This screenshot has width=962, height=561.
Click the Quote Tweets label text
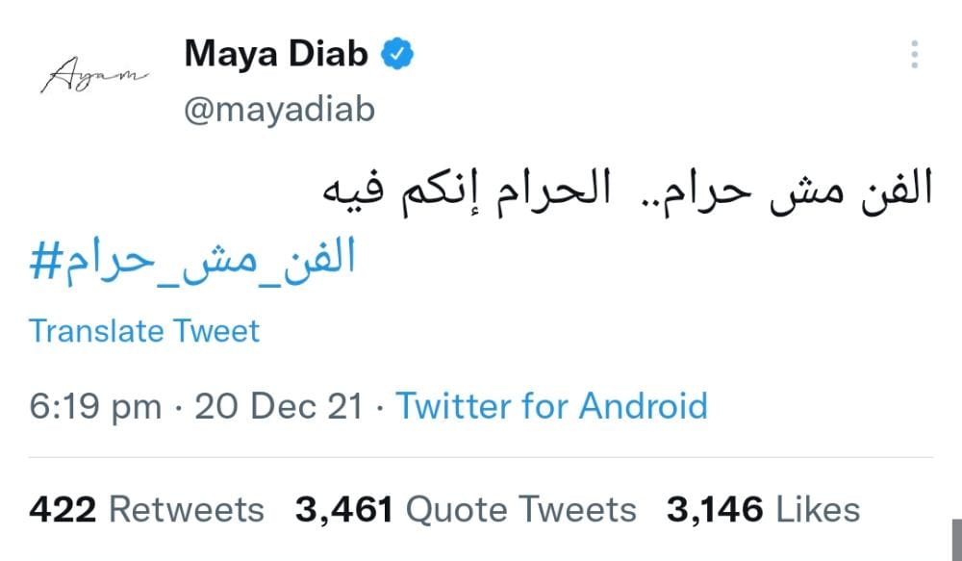tap(521, 509)
